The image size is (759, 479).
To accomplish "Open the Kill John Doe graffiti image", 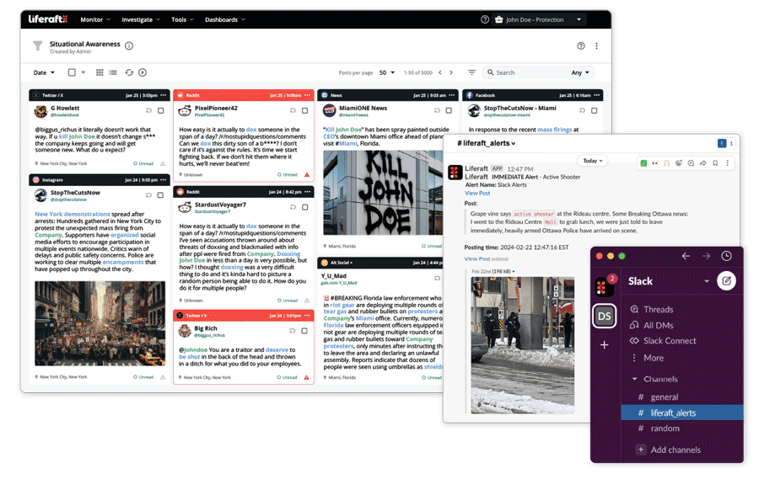I will (x=383, y=193).
